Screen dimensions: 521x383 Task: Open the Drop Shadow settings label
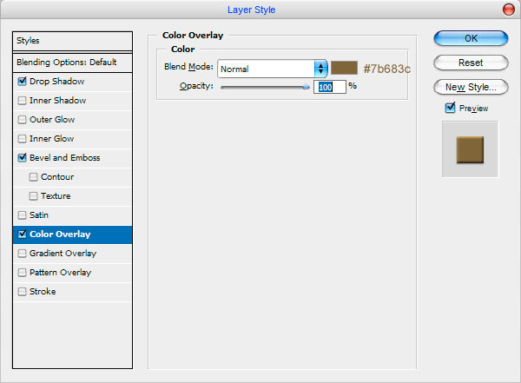tap(56, 81)
